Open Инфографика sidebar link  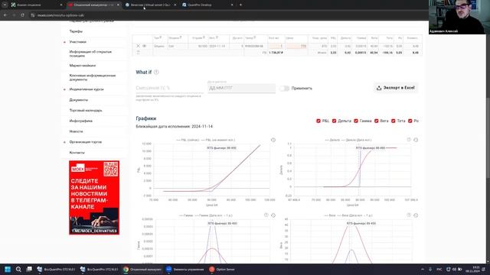(80, 121)
